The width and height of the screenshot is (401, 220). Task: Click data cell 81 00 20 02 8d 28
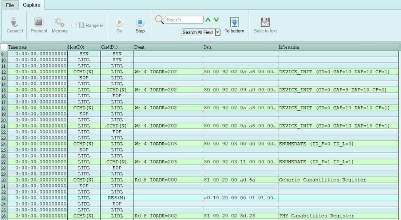pos(241,216)
